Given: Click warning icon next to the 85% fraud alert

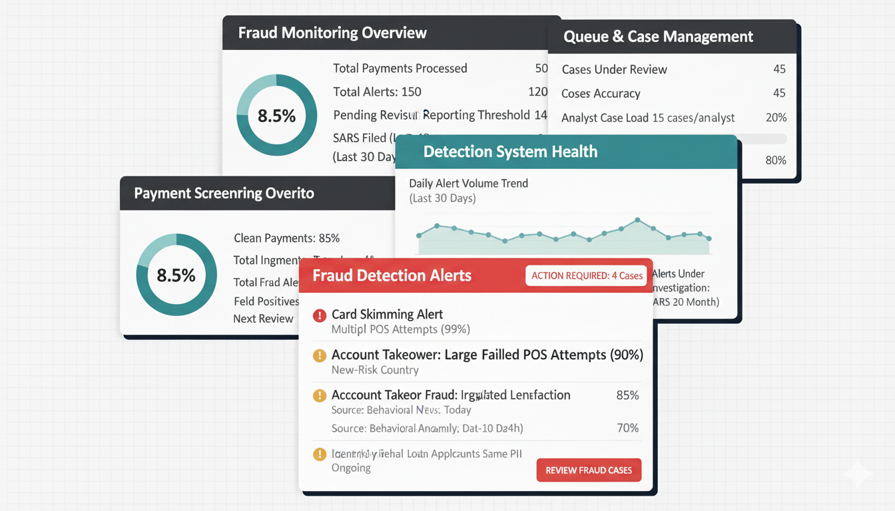Looking at the screenshot, I should 319,395.
